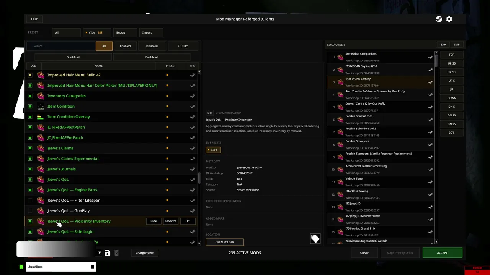Click the mod search input field
This screenshot has width=490, height=275.
[60, 46]
